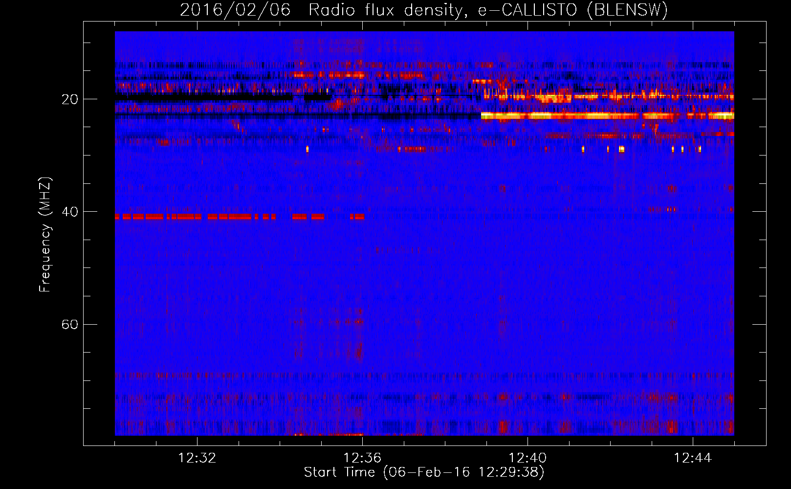The height and width of the screenshot is (489, 791).
Task: Click the 12:32 time tick label
Action: tap(197, 458)
